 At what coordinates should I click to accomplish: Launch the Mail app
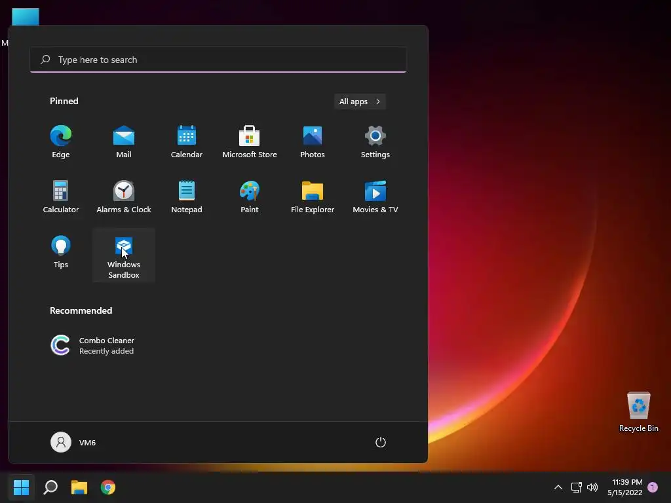(x=124, y=142)
